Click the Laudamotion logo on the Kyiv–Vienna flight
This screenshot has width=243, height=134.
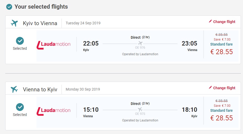pos(54,44)
